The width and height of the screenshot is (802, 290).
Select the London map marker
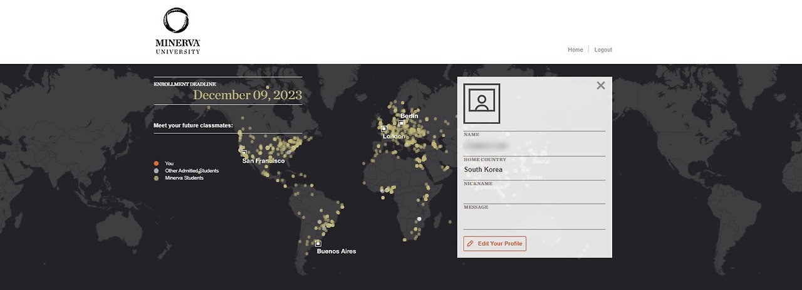pos(384,129)
